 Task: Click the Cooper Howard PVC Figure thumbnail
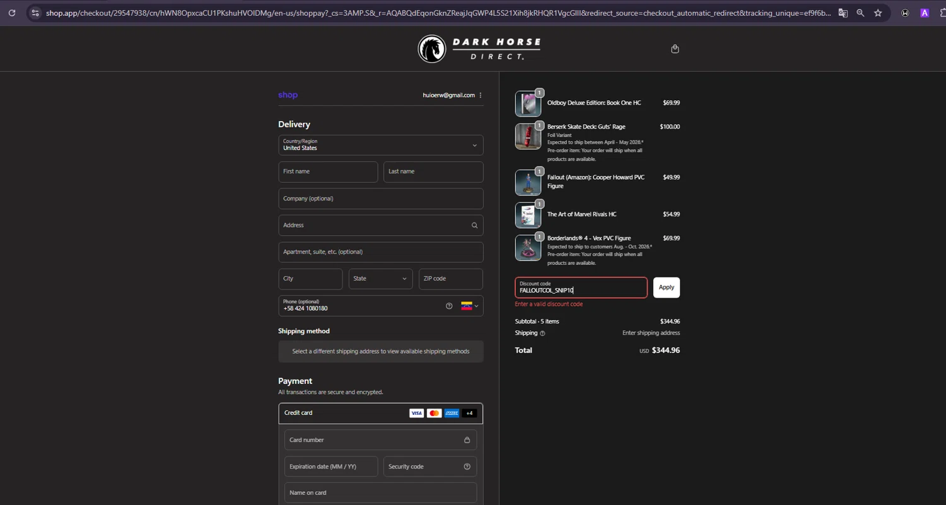click(528, 183)
